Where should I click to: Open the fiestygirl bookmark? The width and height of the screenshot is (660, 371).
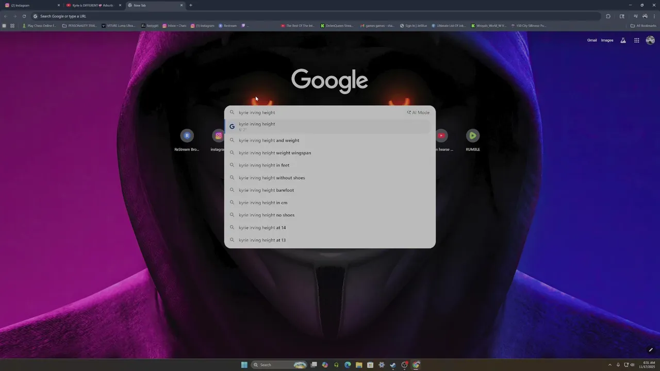coord(150,25)
